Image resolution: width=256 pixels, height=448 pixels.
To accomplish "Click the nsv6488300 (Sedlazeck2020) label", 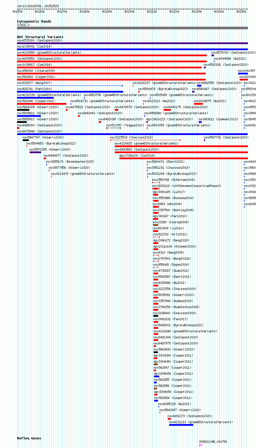I will [x=40, y=125].
